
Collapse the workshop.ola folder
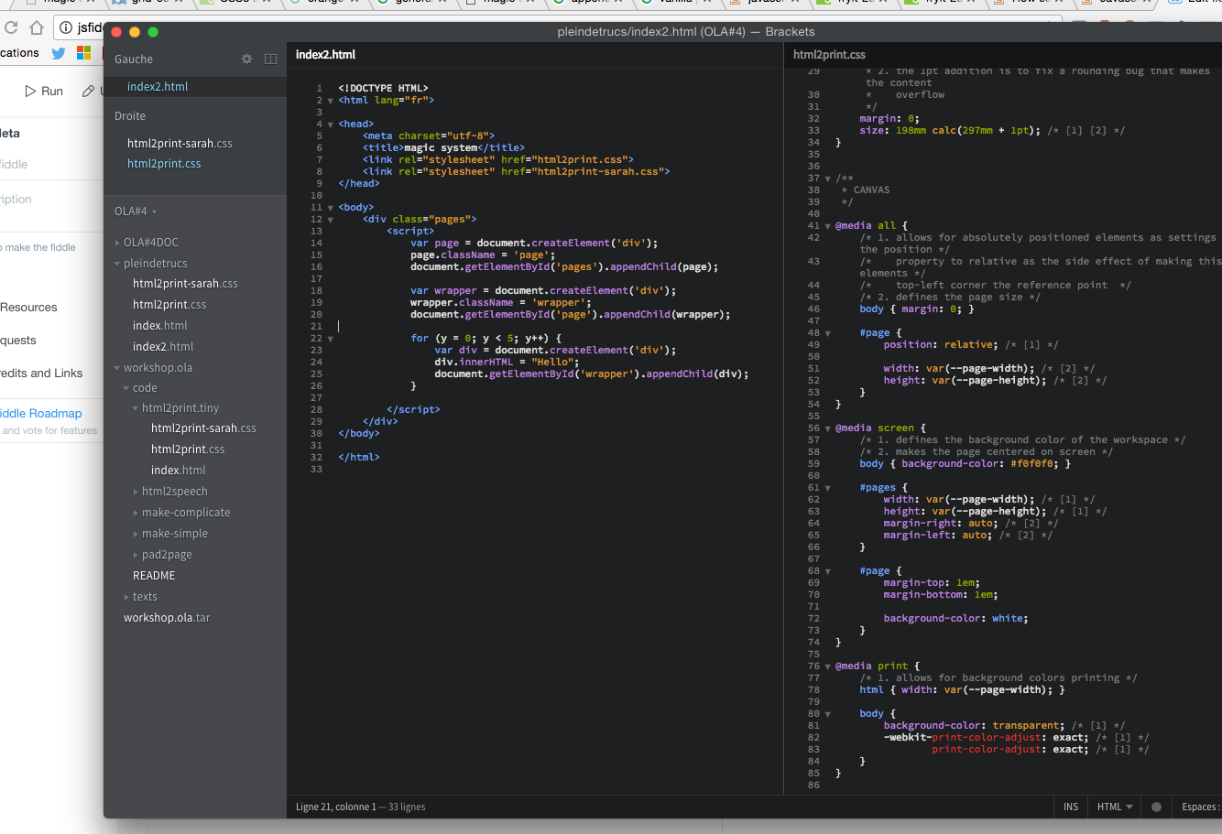tap(117, 368)
